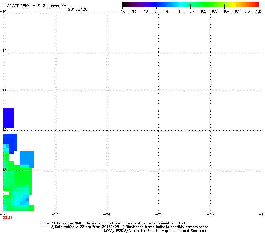Screen dimensions: 265x233
Task: Click the longitude axis label -30
Action: tap(3, 214)
